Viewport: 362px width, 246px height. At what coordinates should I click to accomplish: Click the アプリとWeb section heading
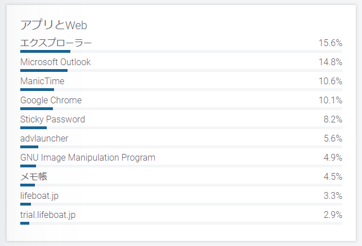(53, 25)
